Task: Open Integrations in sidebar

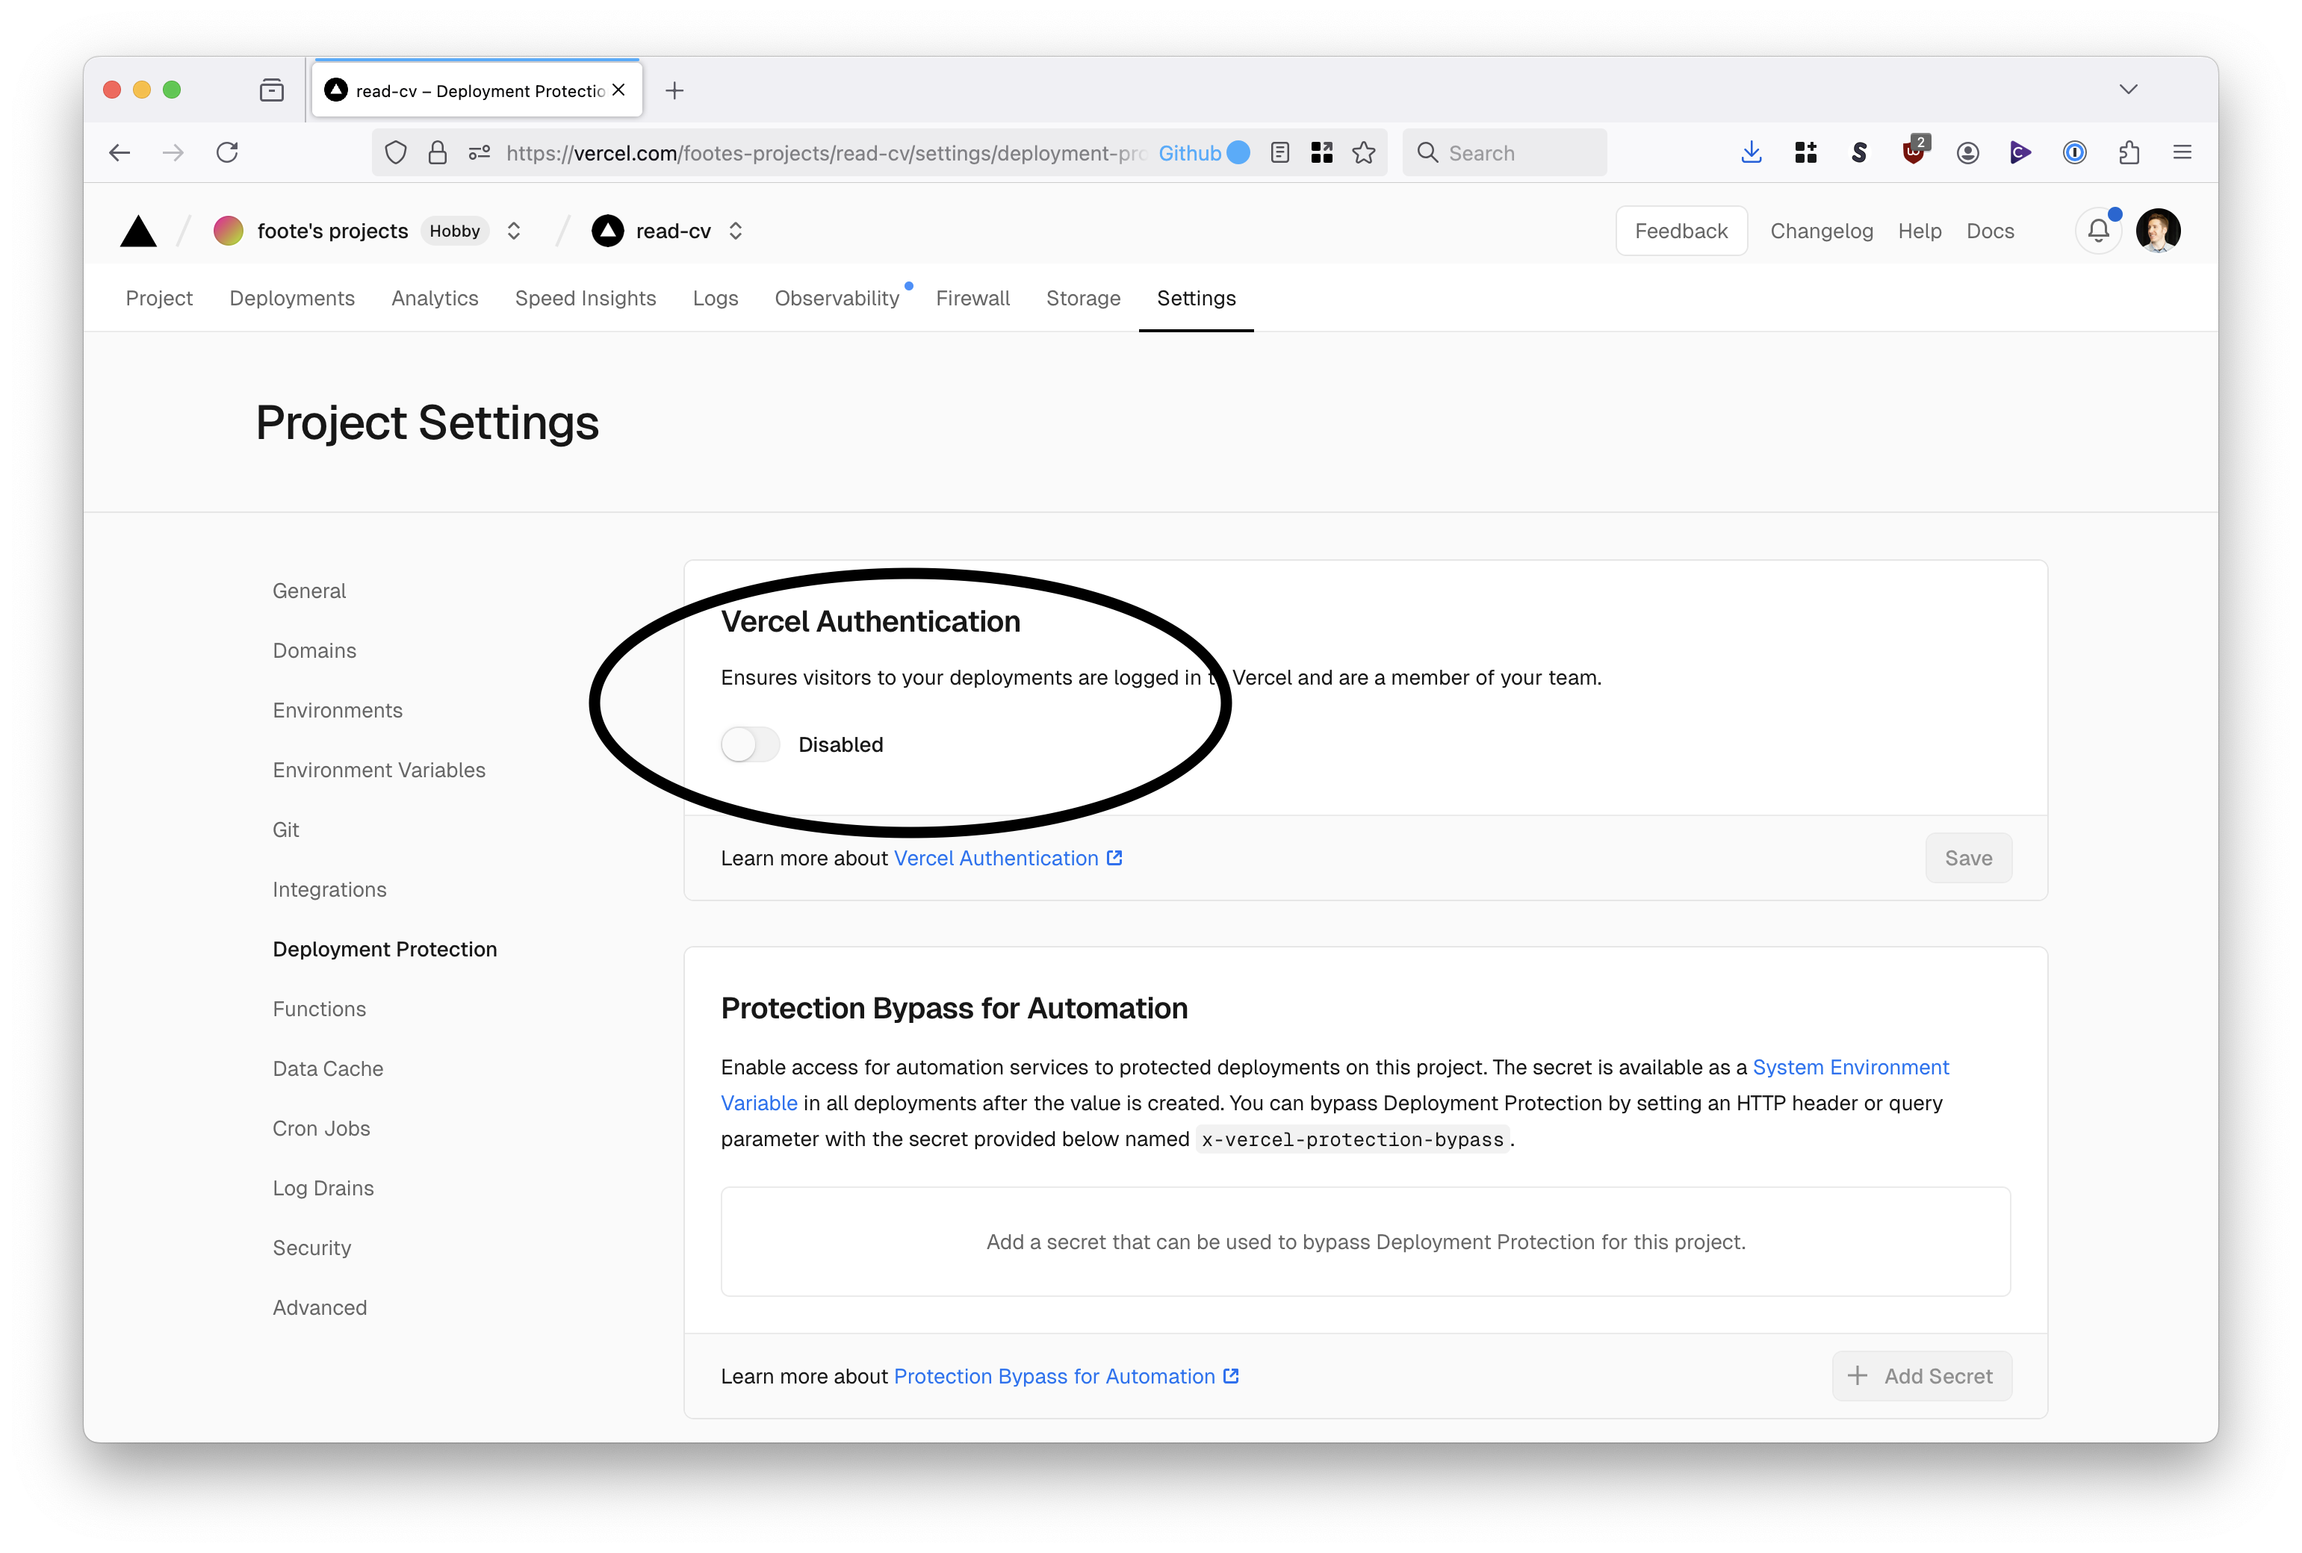Action: [329, 889]
